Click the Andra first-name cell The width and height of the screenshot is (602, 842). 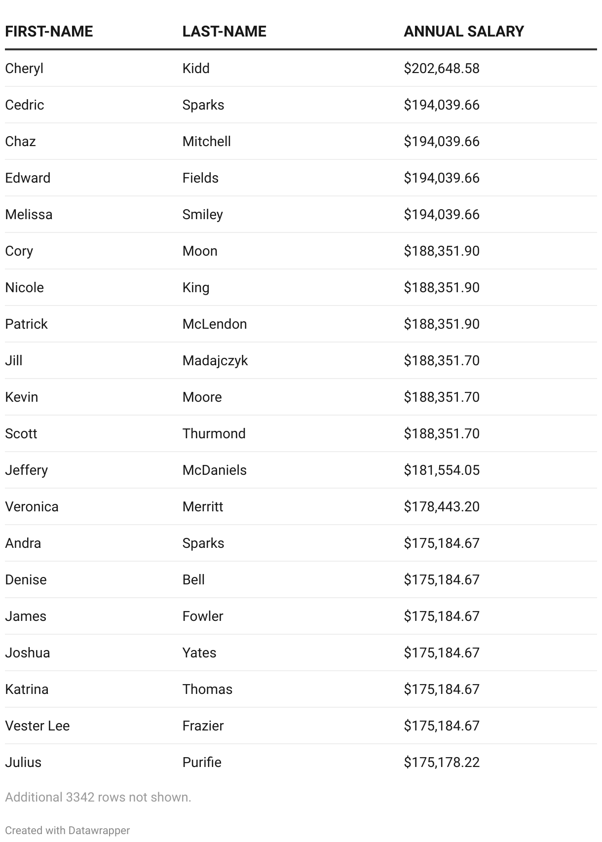(23, 543)
